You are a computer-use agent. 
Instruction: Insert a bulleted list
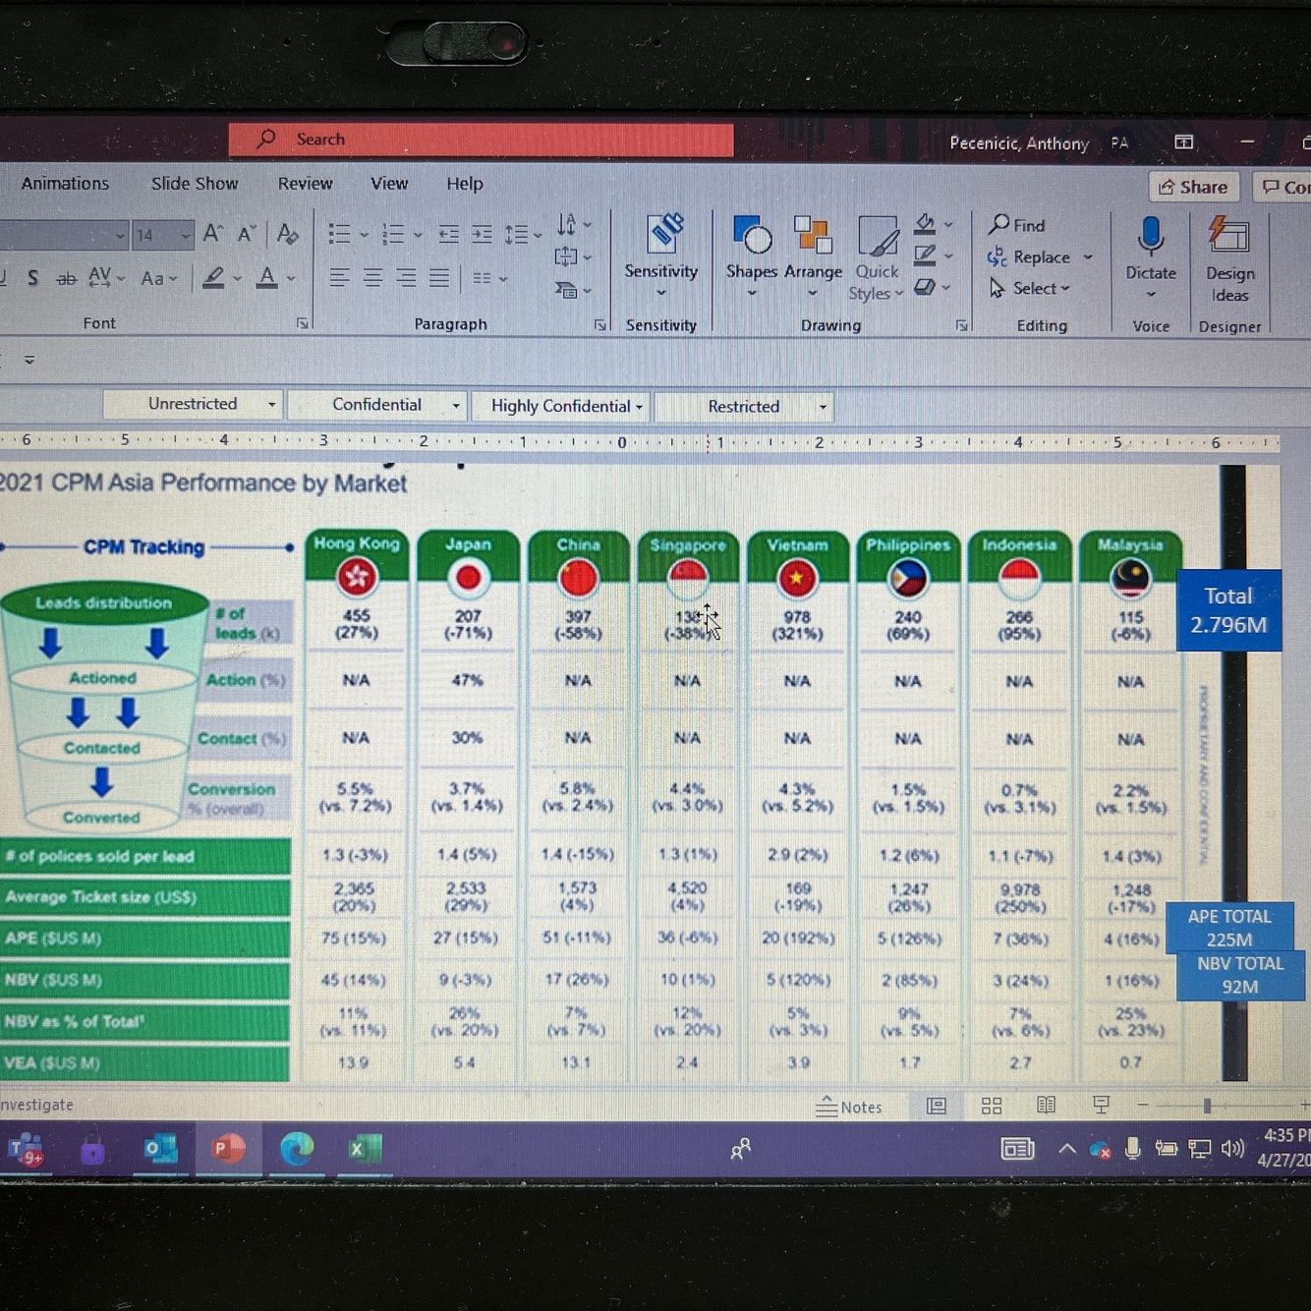pyautogui.click(x=339, y=234)
